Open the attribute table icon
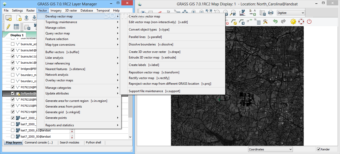The width and height of the screenshot is (340, 154). click(x=16, y=26)
